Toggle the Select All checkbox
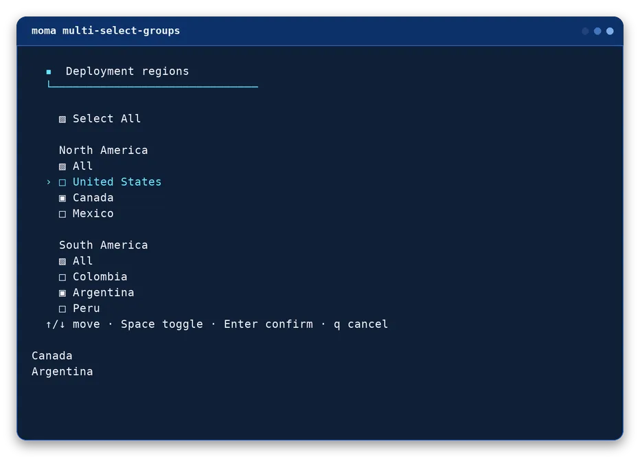 [62, 120]
